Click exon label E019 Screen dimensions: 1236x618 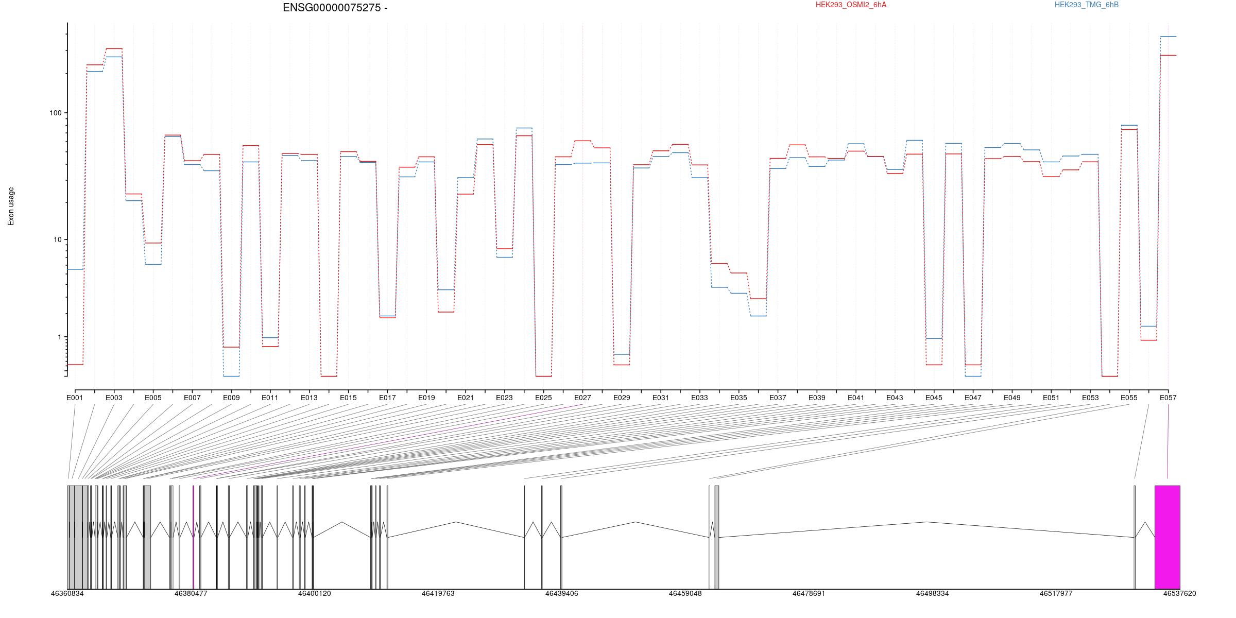tap(426, 398)
